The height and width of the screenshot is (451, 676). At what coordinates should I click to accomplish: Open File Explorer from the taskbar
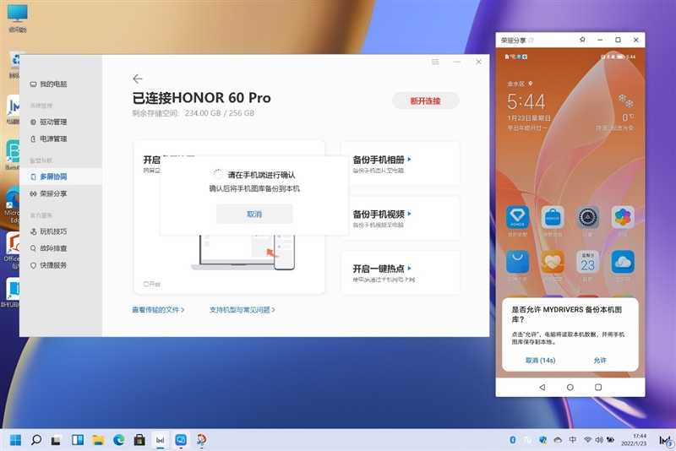(98, 440)
